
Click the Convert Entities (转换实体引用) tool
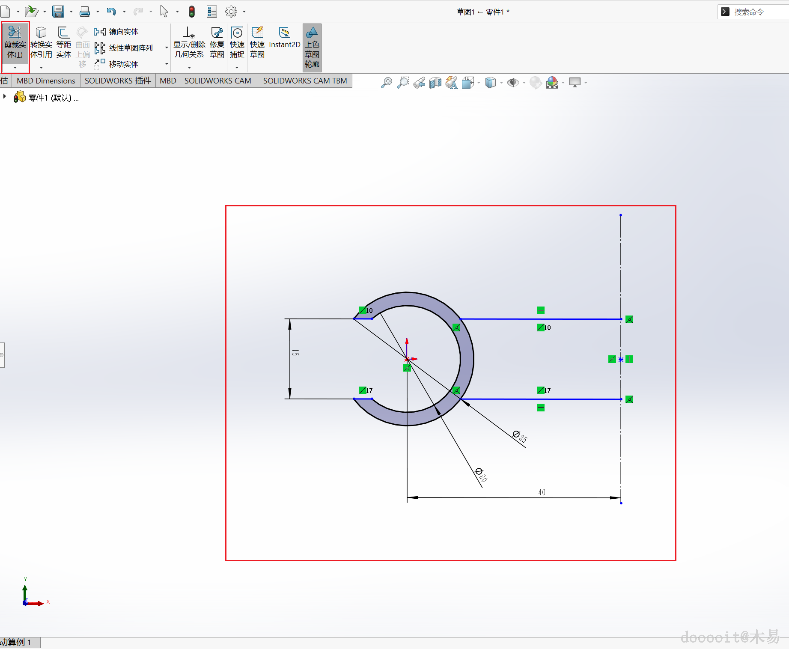[x=41, y=43]
